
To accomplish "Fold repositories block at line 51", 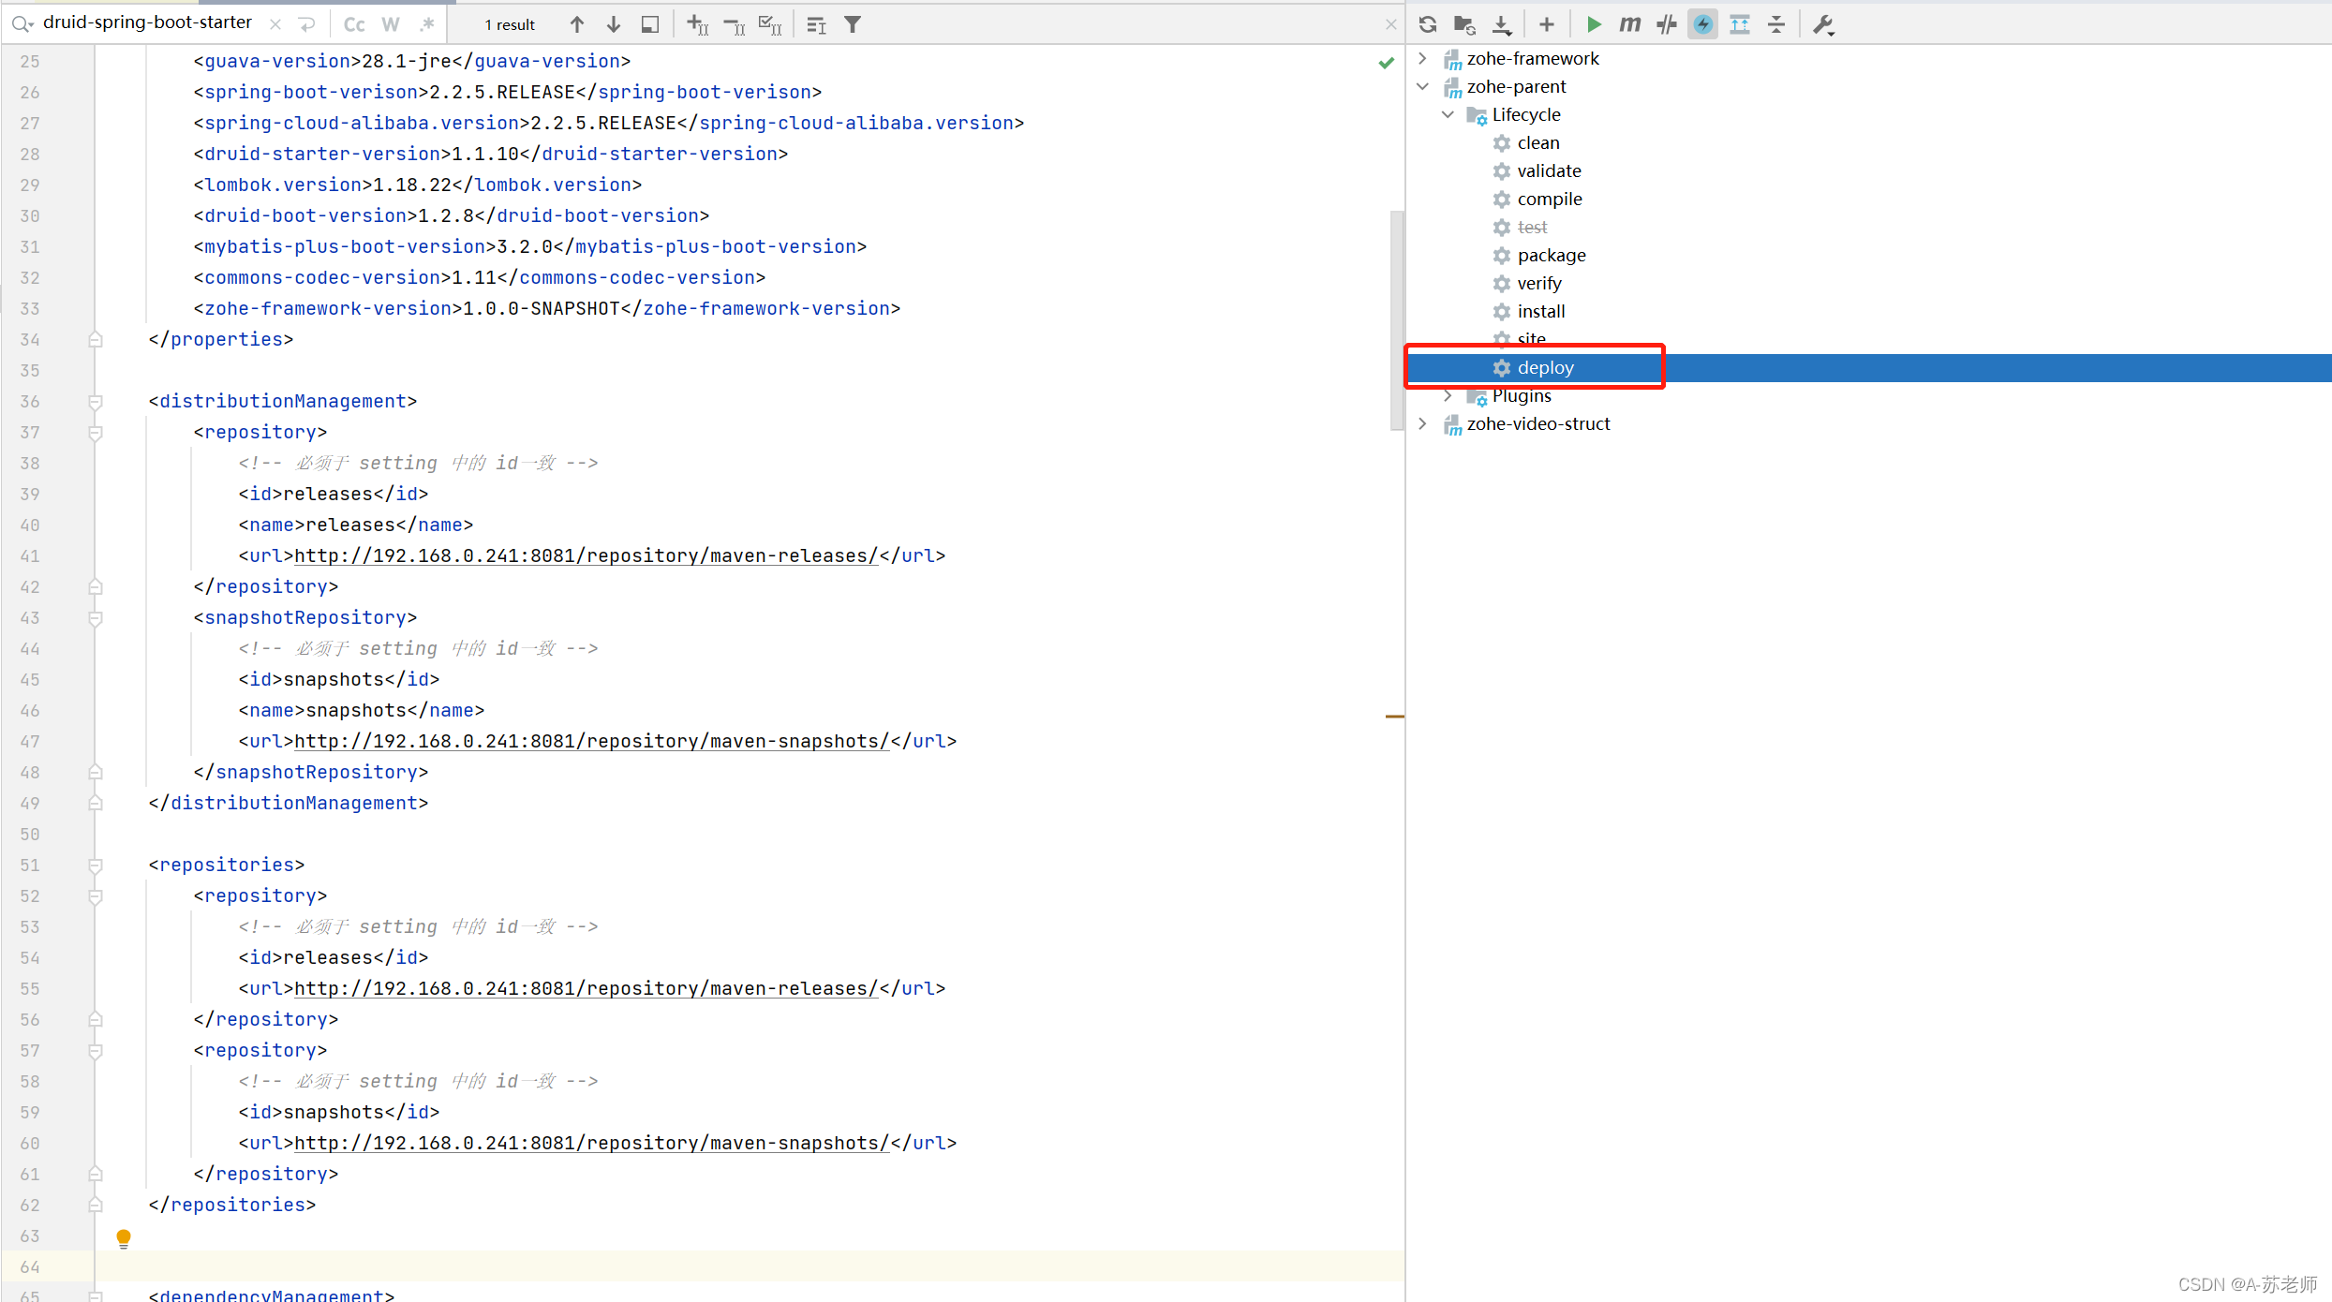I will 95,866.
